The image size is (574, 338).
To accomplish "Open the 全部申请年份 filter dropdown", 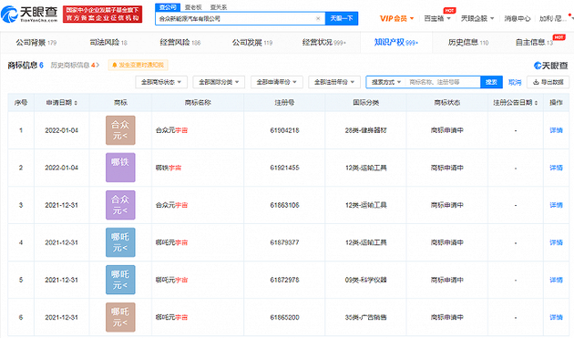I will click(x=277, y=82).
